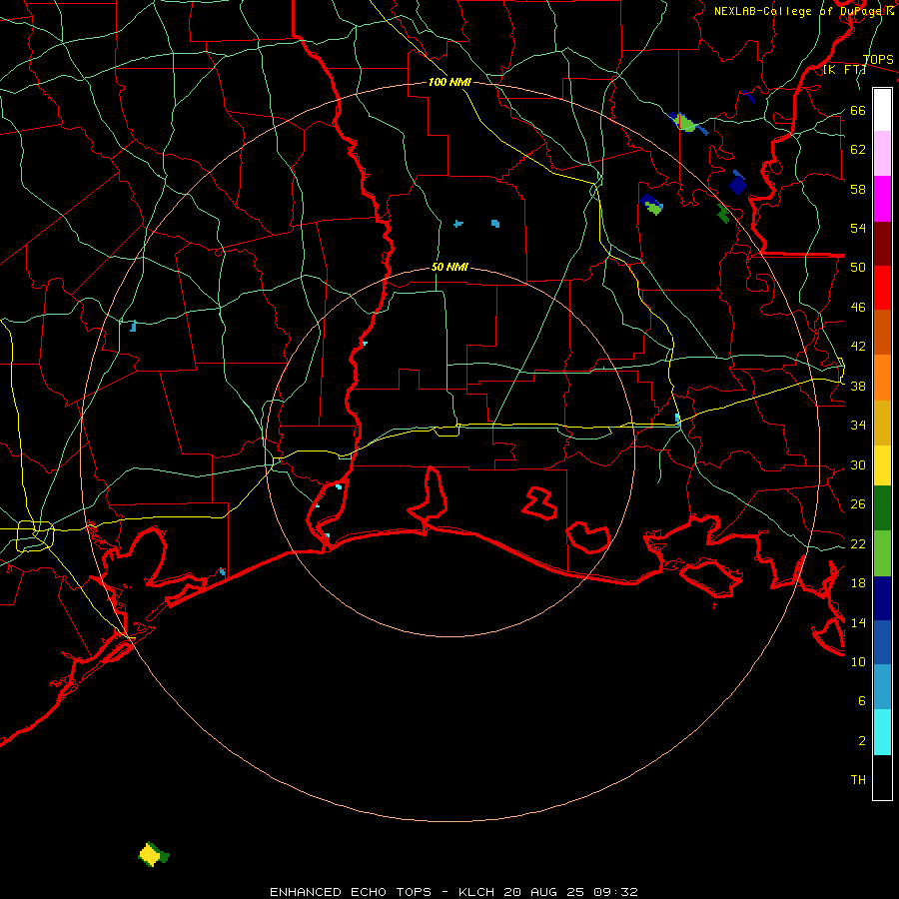Click the NEXLAB-College of DuPage credit text

(804, 11)
